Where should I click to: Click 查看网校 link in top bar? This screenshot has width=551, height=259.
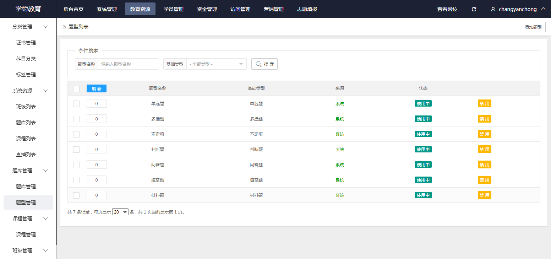(447, 9)
